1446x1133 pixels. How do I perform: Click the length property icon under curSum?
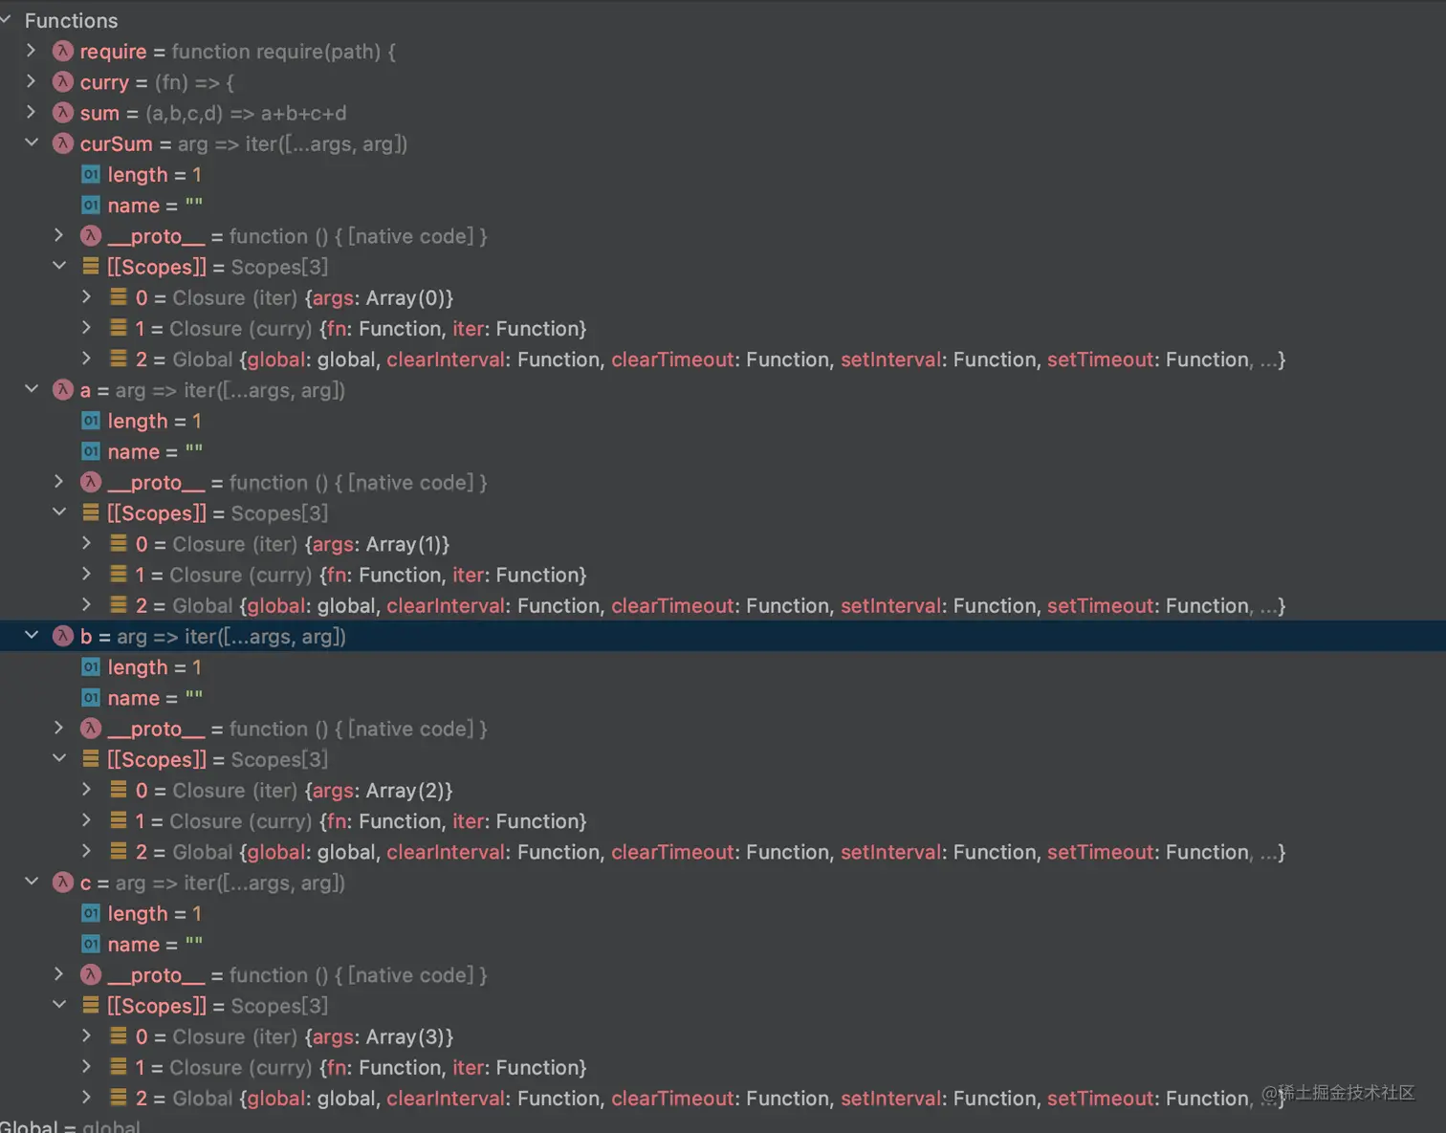[91, 174]
